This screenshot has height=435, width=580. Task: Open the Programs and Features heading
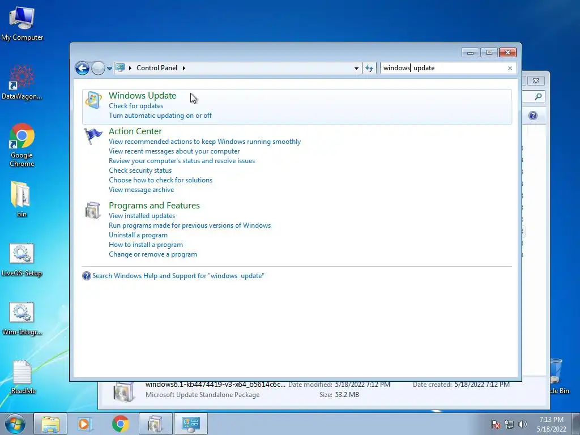coord(154,205)
